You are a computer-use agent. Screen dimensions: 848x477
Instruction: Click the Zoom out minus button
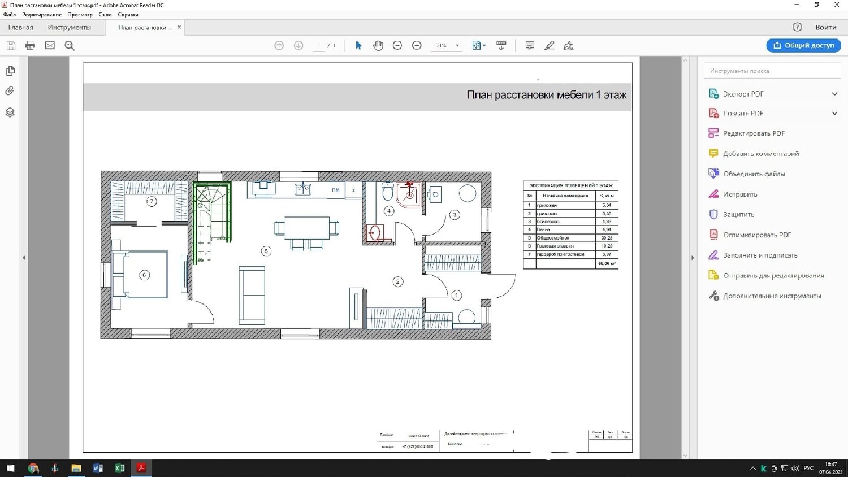pyautogui.click(x=397, y=45)
